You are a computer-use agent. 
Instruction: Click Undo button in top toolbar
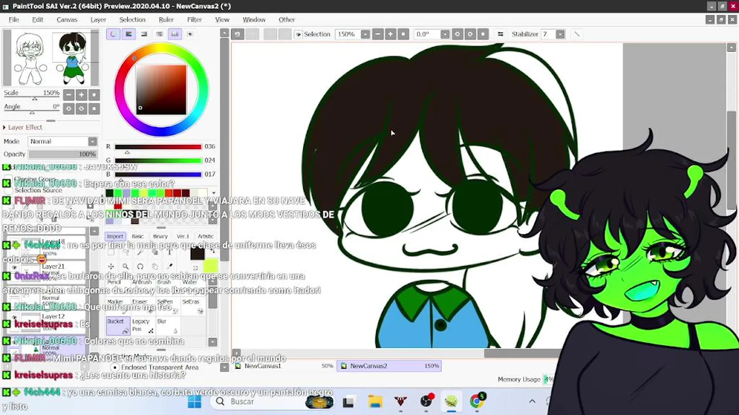(237, 34)
